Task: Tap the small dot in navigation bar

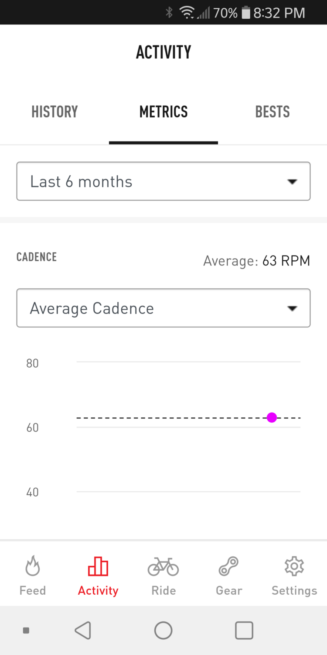Action: pyautogui.click(x=26, y=631)
